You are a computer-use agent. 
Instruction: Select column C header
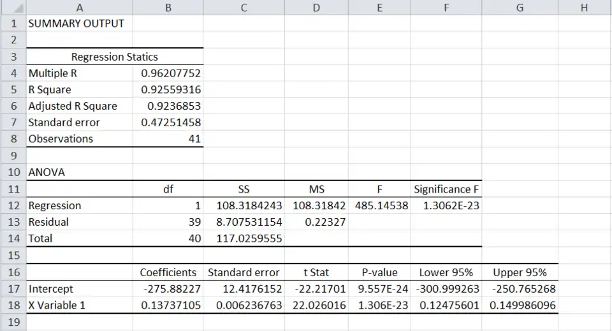click(x=244, y=8)
